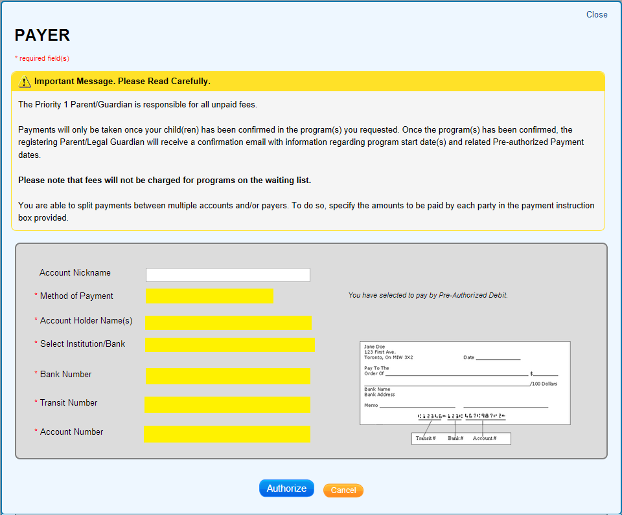Click the 'required field(s)' note
The height and width of the screenshot is (515, 622).
(x=42, y=58)
